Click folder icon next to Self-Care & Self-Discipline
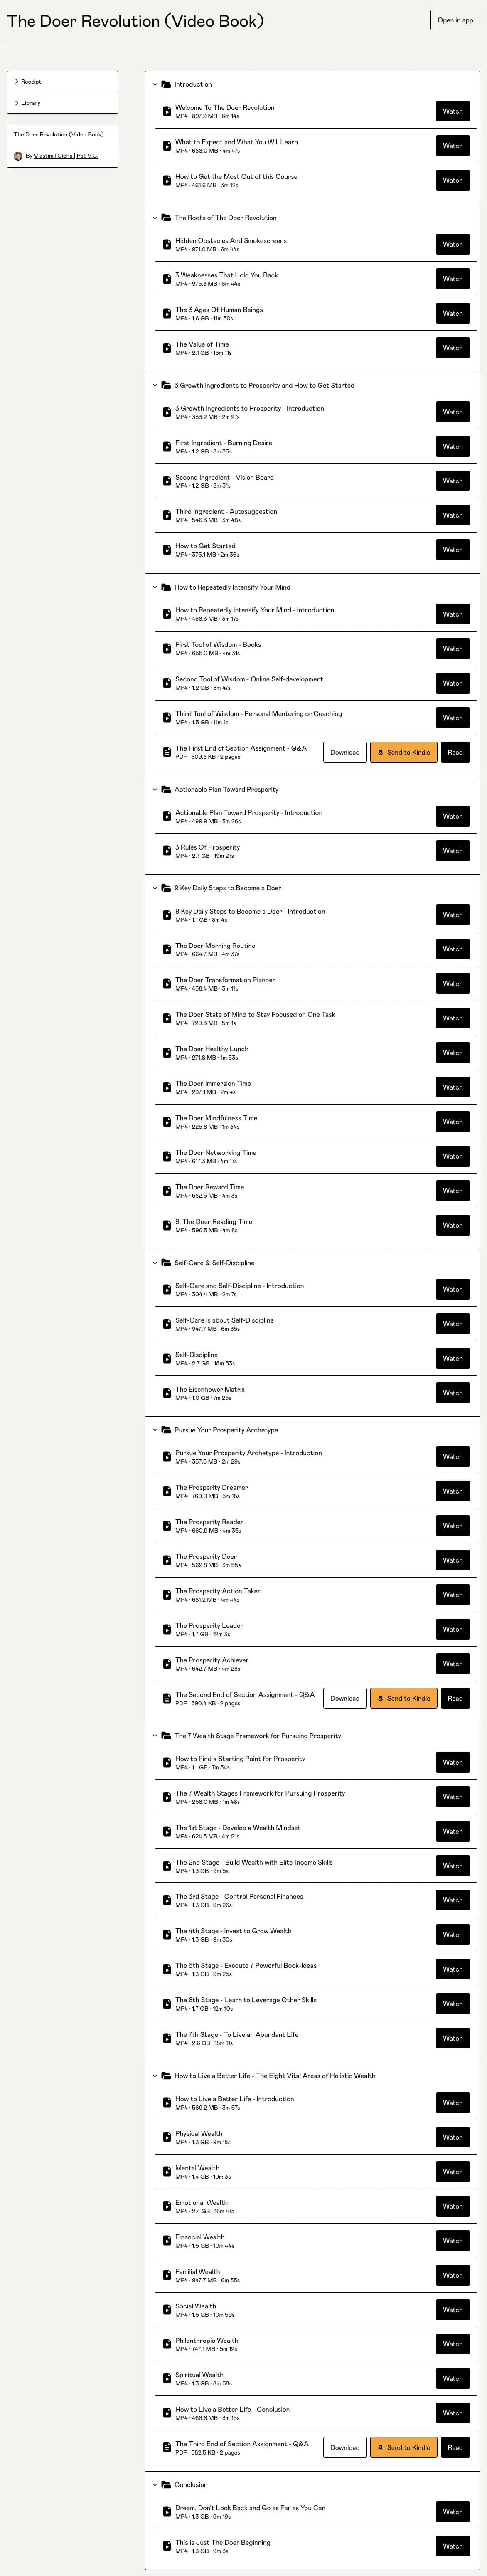This screenshot has width=487, height=2576. (x=166, y=1263)
